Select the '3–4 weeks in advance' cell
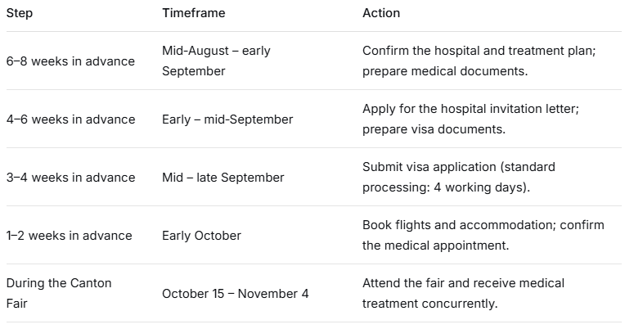The height and width of the screenshot is (329, 625). (x=70, y=178)
